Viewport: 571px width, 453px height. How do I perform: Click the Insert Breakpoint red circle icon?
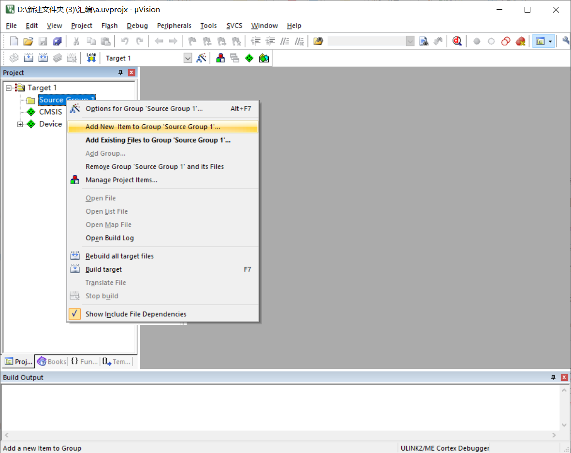(x=477, y=41)
